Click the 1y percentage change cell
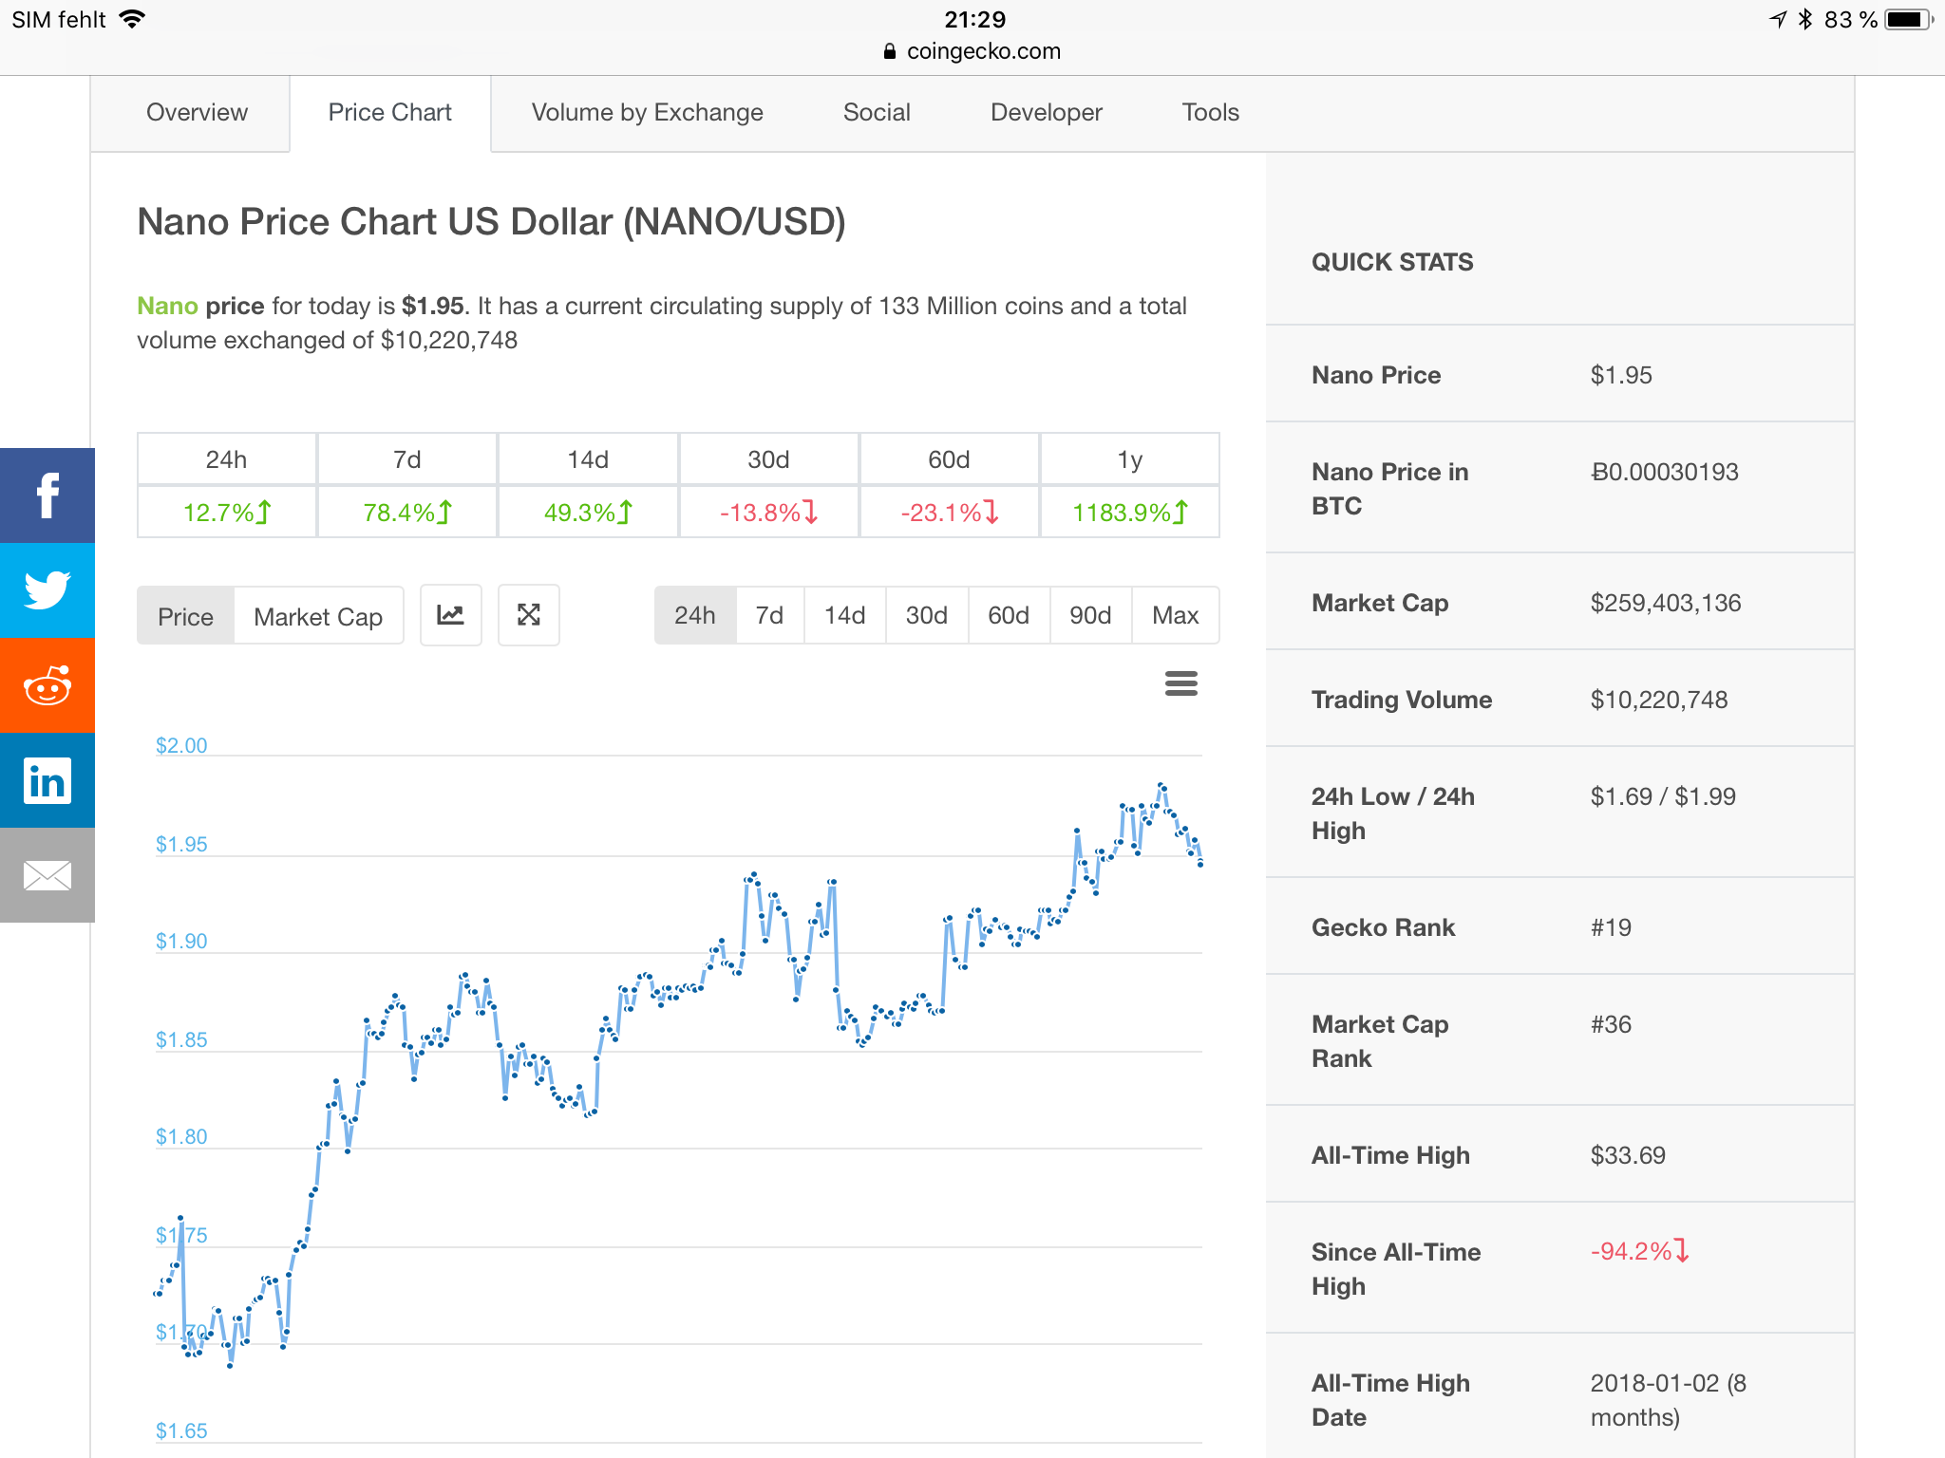Viewport: 1945px width, 1458px height. click(x=1129, y=513)
